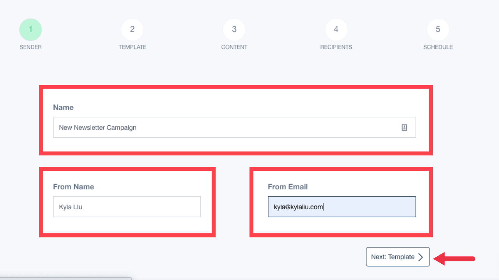Select the step 1 circle
The height and width of the screenshot is (280, 499).
30,30
